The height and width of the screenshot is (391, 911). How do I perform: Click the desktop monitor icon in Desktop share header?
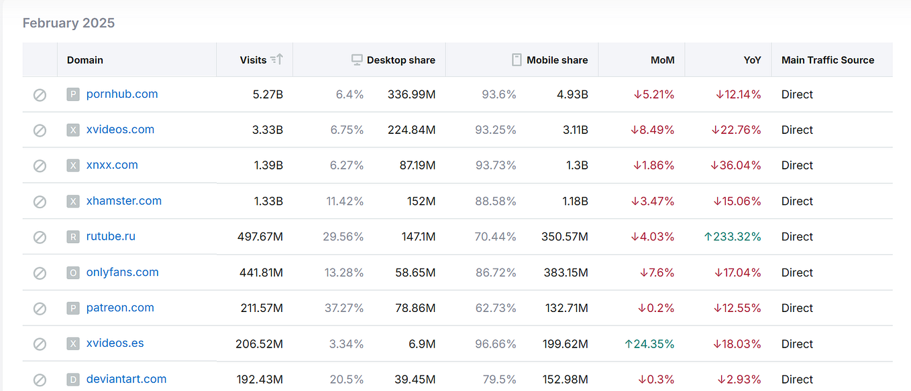357,60
